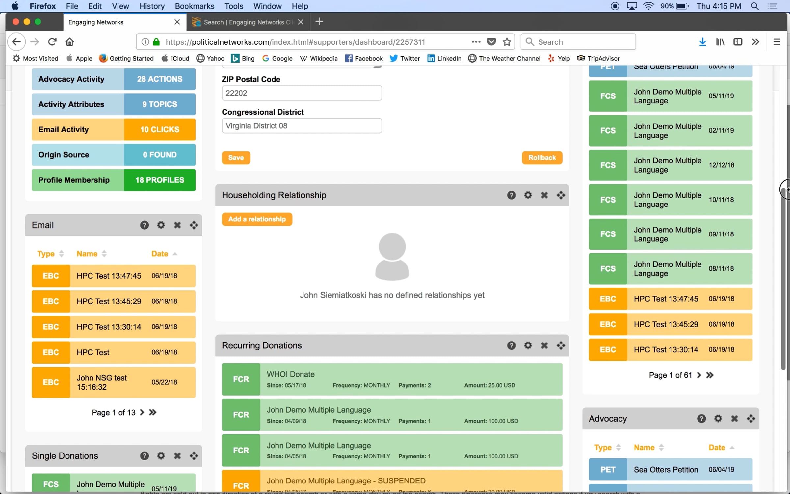
Task: Click Firefox home icon
Action: click(x=69, y=42)
